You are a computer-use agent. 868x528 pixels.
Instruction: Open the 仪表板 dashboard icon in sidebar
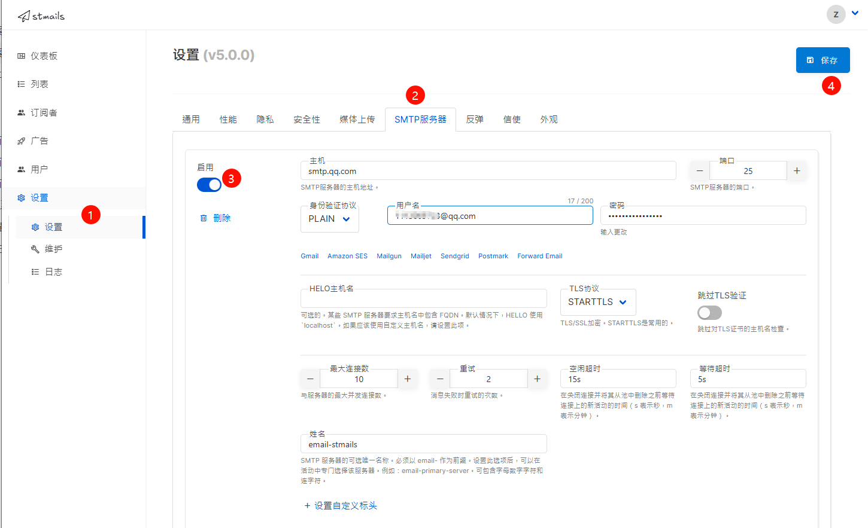(21, 56)
